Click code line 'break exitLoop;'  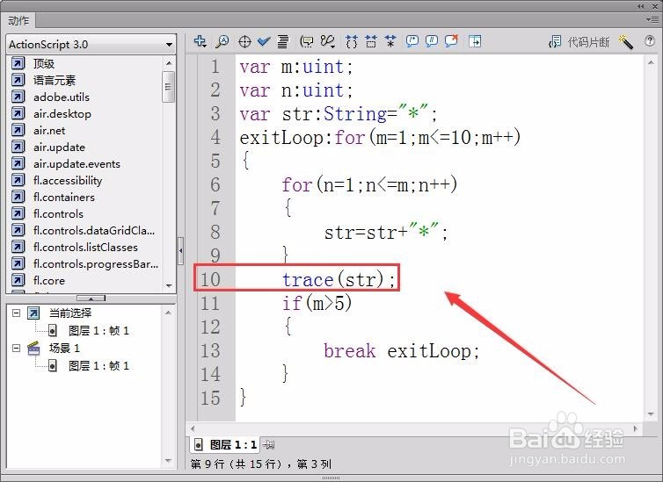coord(402,351)
